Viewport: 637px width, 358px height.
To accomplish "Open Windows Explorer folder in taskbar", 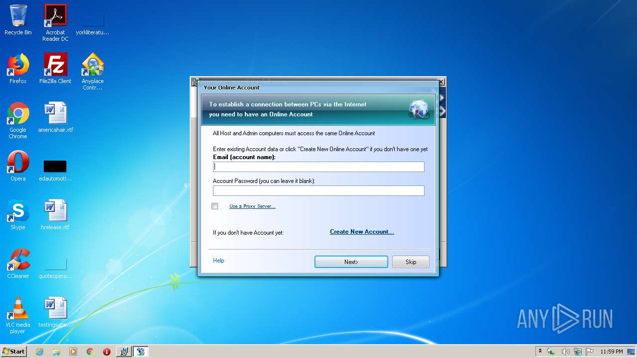I will click(x=56, y=352).
